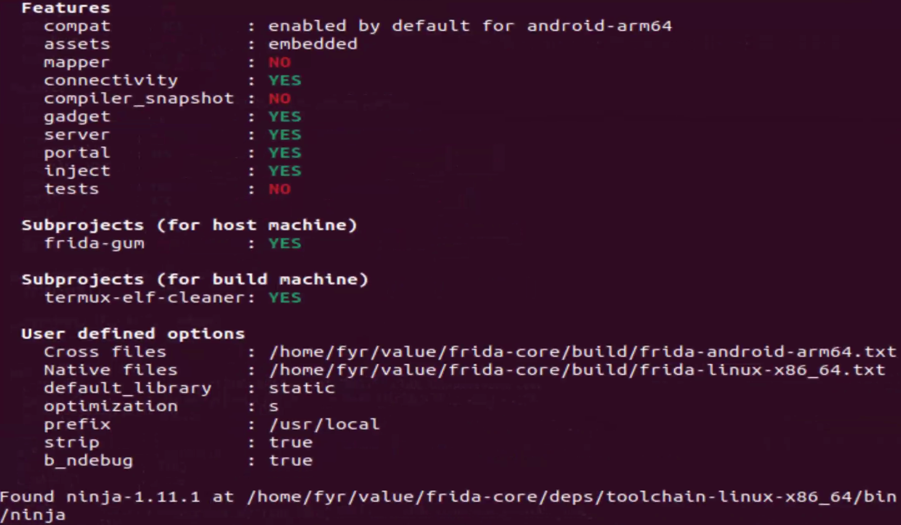Image resolution: width=901 pixels, height=525 pixels.
Task: Click the "static" value for default_library
Action: 302,388
